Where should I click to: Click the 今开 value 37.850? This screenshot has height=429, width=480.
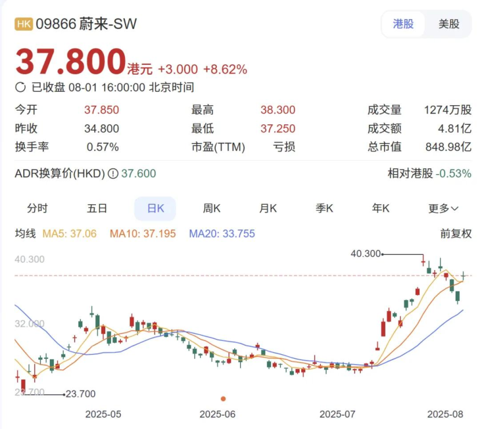click(x=102, y=110)
